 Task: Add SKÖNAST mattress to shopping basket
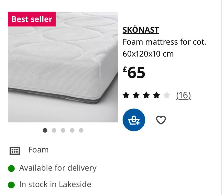134,120
